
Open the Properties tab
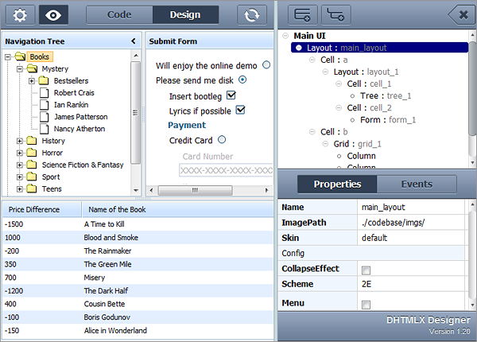(337, 184)
